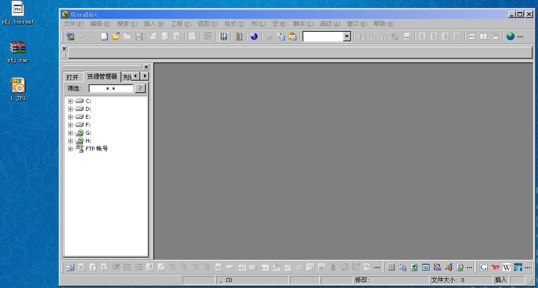Click the Copy toolbar icon

click(x=281, y=36)
